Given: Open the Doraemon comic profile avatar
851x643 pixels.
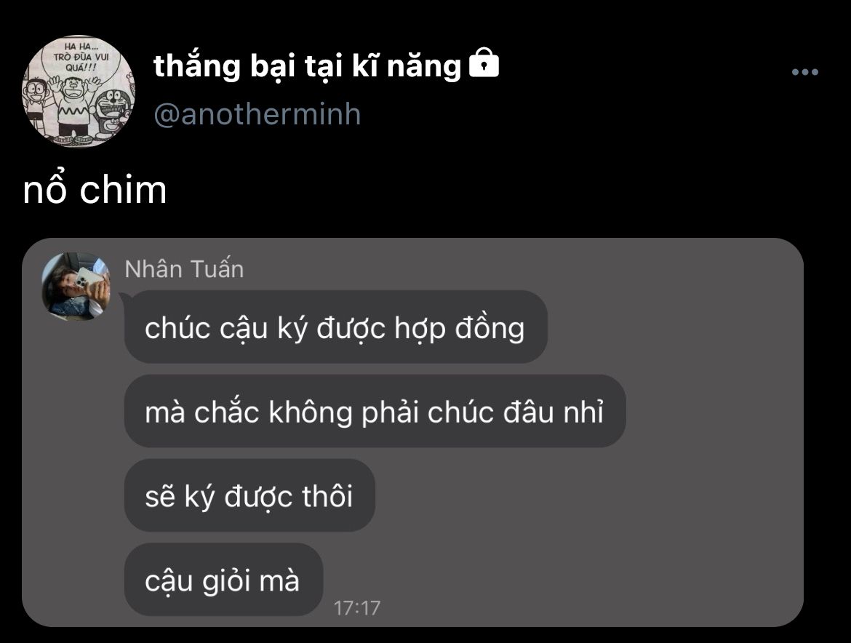Looking at the screenshot, I should [78, 91].
